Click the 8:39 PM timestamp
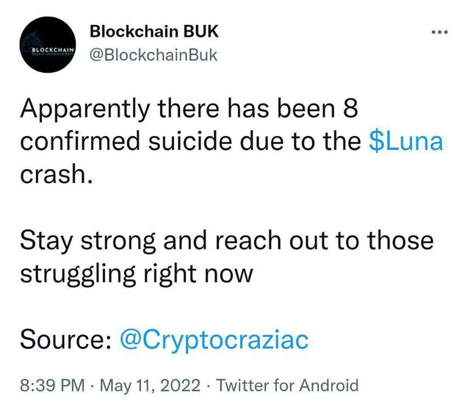The image size is (470, 413). 52,385
